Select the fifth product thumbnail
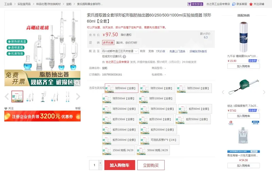 coord(67,96)
